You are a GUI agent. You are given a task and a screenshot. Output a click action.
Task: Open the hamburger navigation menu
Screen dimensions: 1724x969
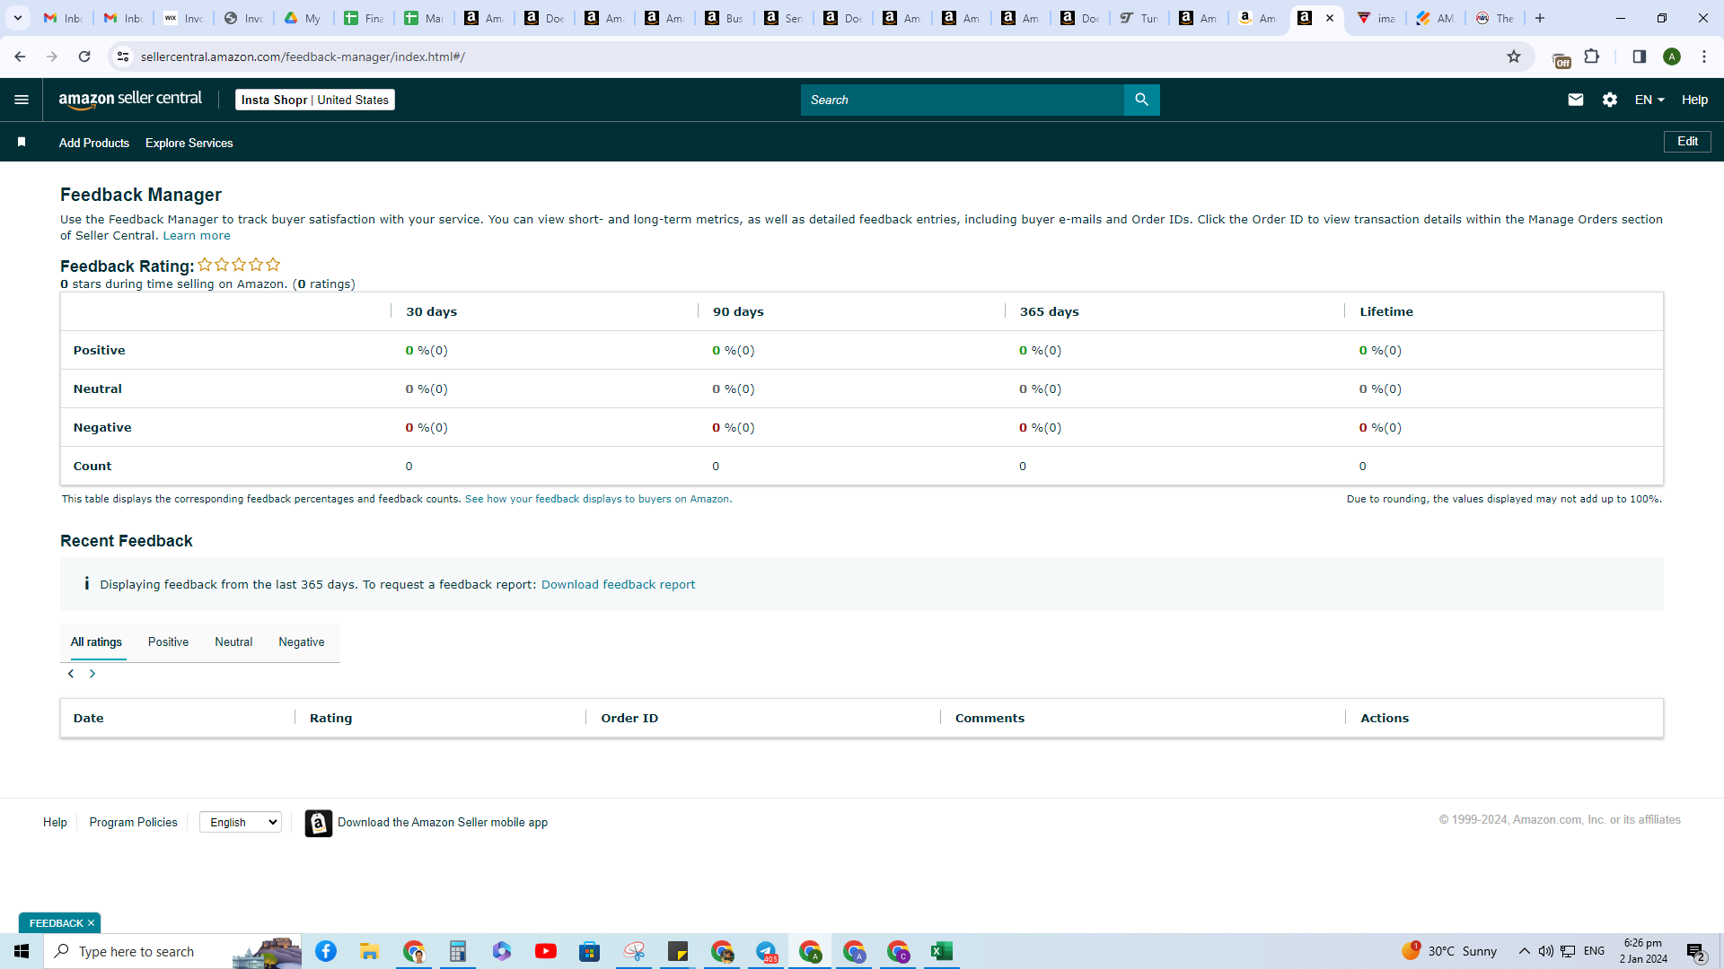22,100
